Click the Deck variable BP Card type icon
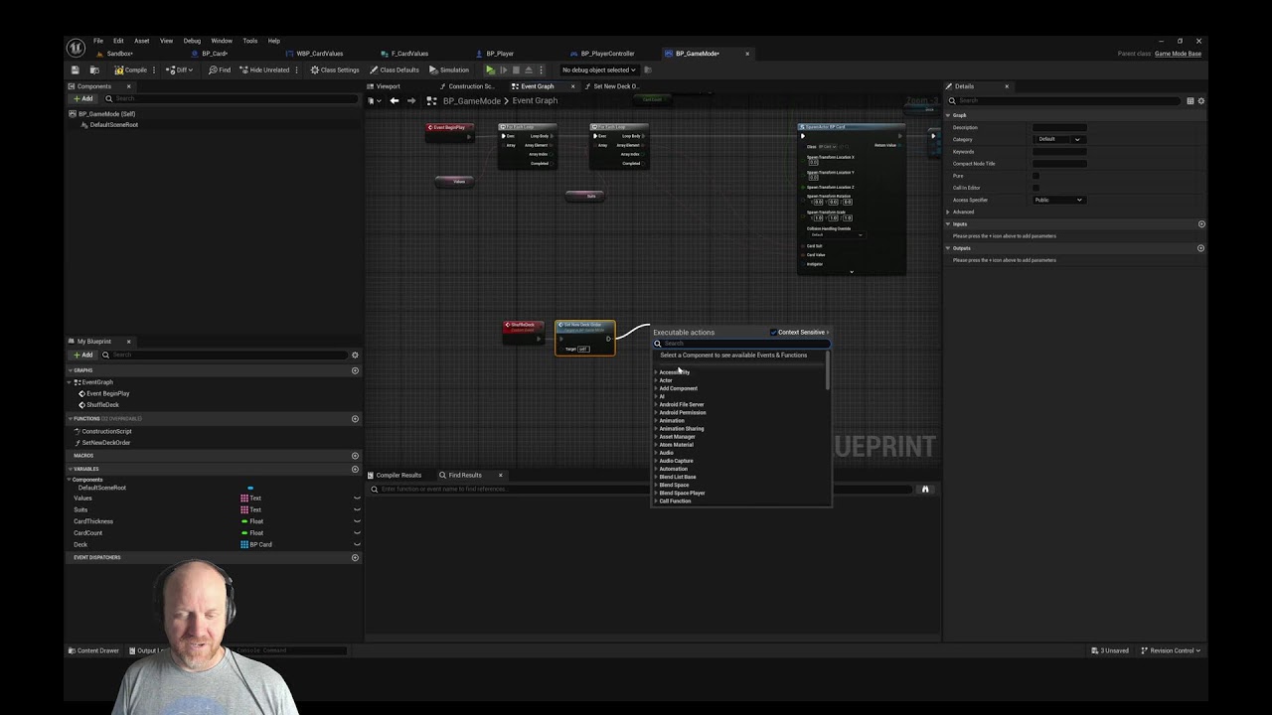This screenshot has height=715, width=1272. coord(244,545)
